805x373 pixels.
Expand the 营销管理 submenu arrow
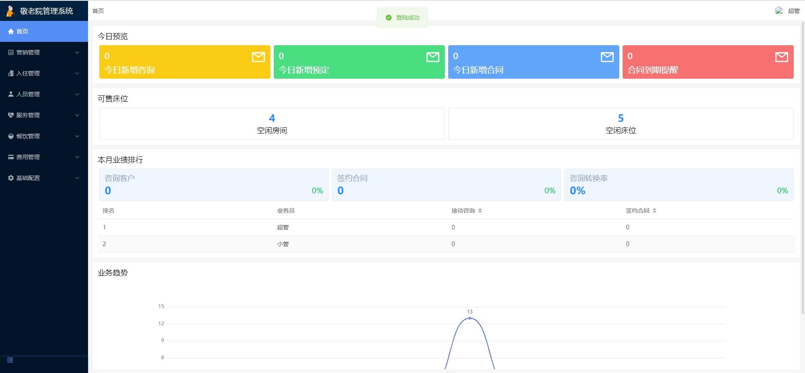(x=77, y=52)
